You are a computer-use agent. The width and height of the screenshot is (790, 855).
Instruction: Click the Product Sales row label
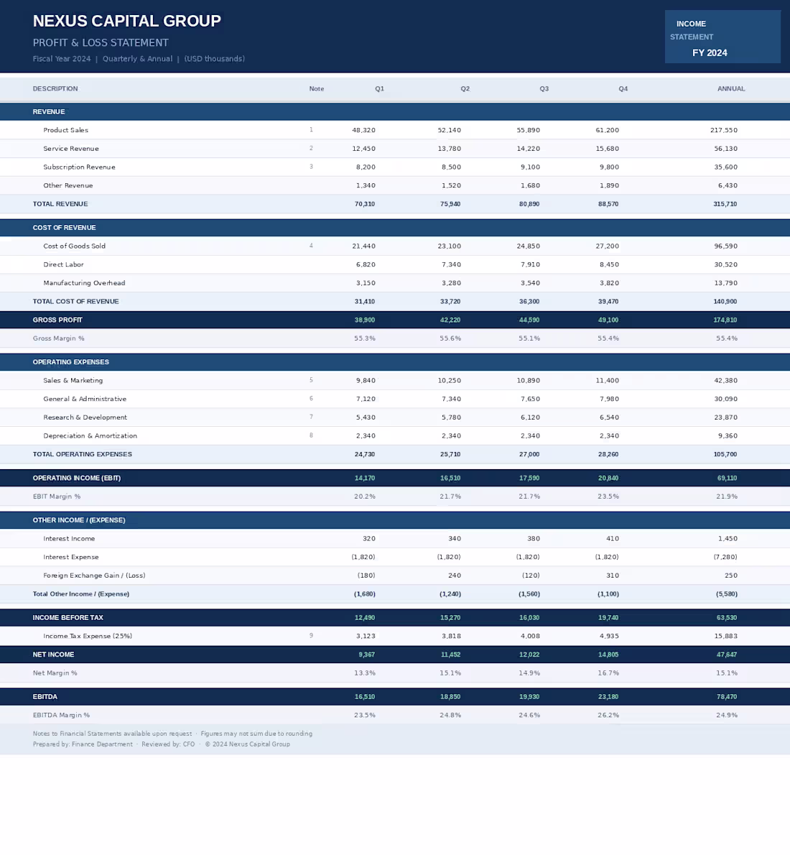[x=65, y=130]
